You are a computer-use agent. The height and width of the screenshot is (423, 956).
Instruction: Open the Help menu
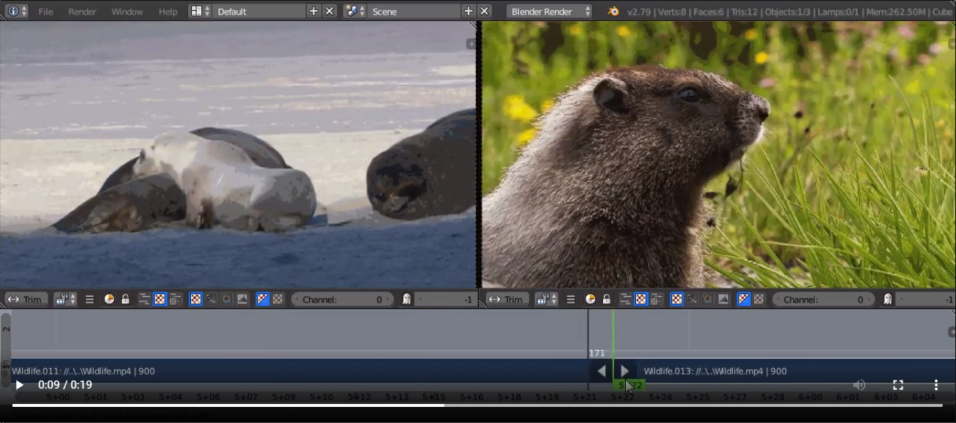tap(168, 11)
